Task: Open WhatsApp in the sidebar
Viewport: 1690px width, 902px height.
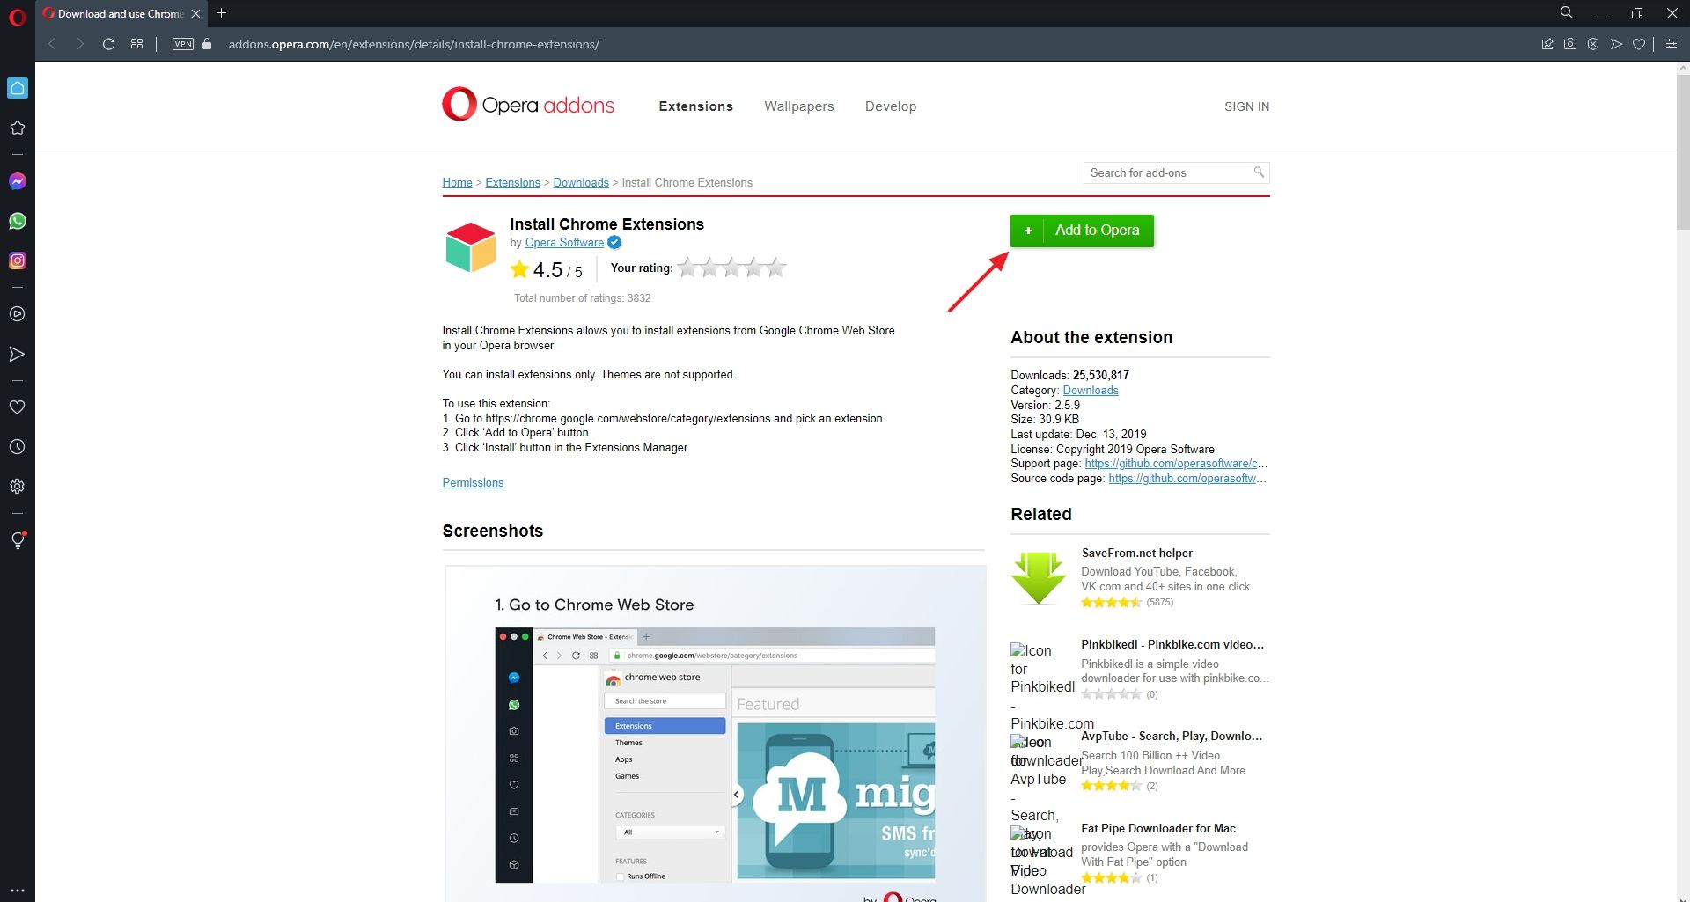Action: point(18,221)
